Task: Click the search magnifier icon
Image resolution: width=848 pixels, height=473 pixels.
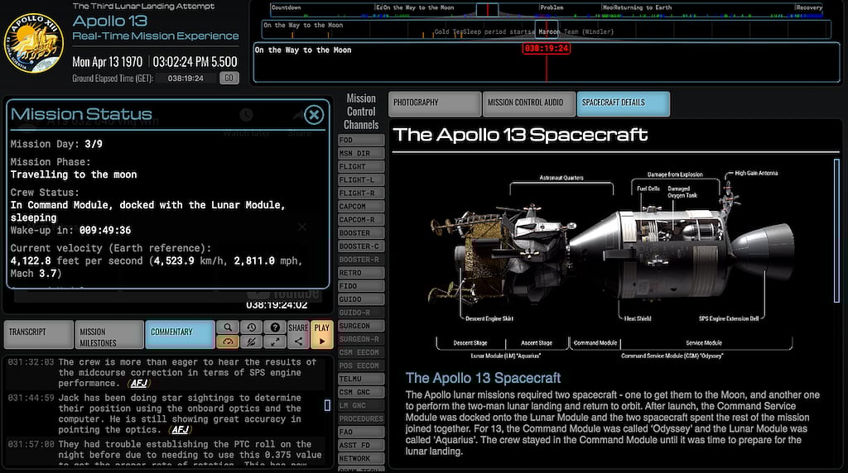Action: click(228, 327)
